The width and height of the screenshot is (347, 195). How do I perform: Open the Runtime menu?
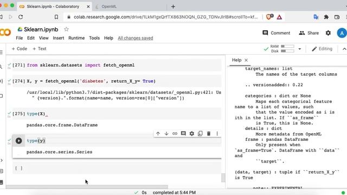click(x=76, y=38)
